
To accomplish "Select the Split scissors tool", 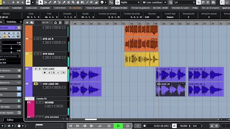I will (59, 2).
